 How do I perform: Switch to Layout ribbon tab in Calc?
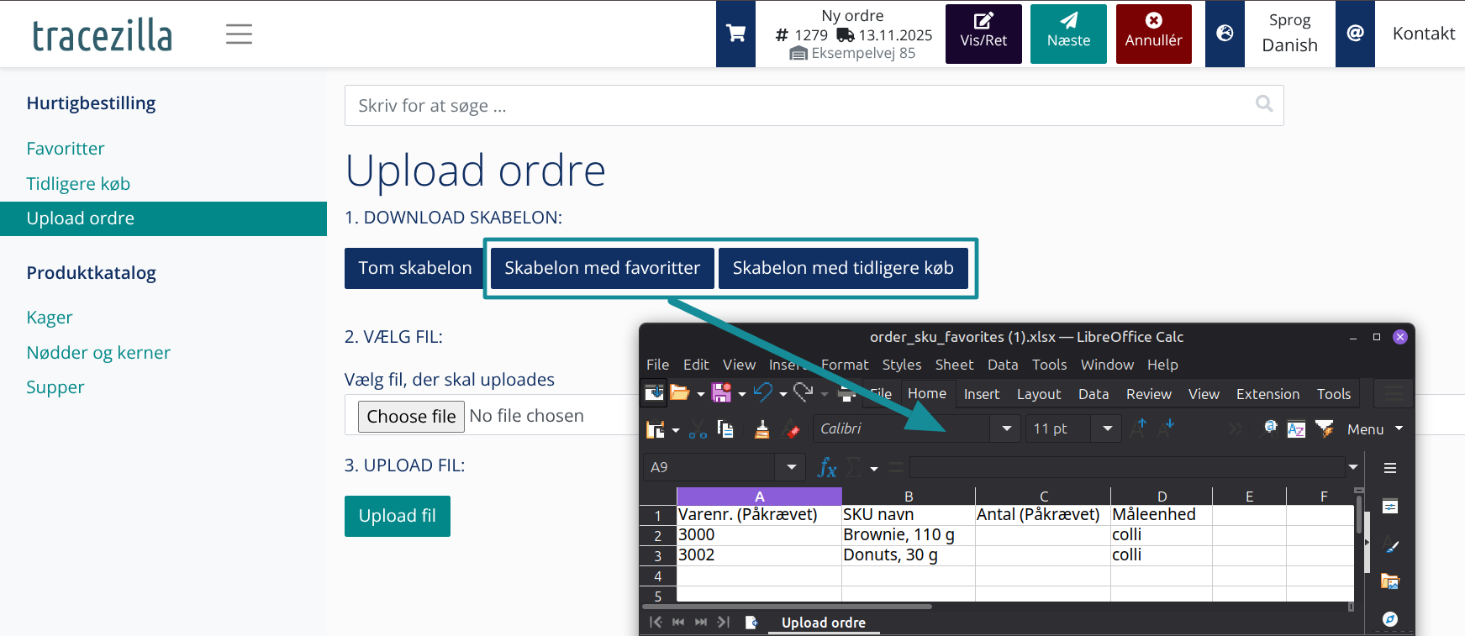point(1039,394)
